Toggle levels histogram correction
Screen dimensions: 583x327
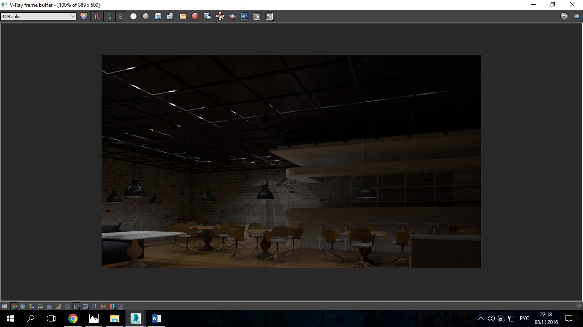50,306
